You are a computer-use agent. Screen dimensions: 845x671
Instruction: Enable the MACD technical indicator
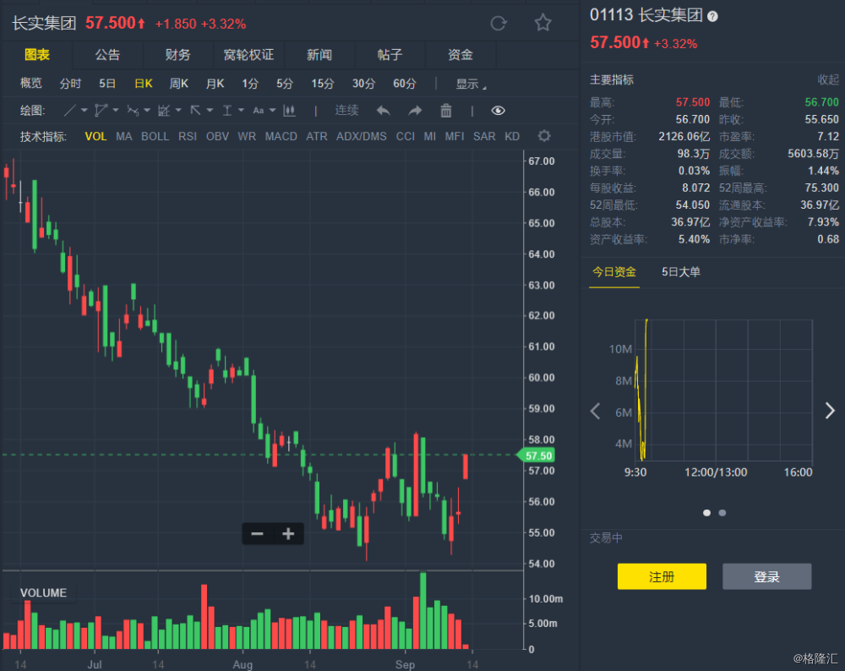coord(281,136)
